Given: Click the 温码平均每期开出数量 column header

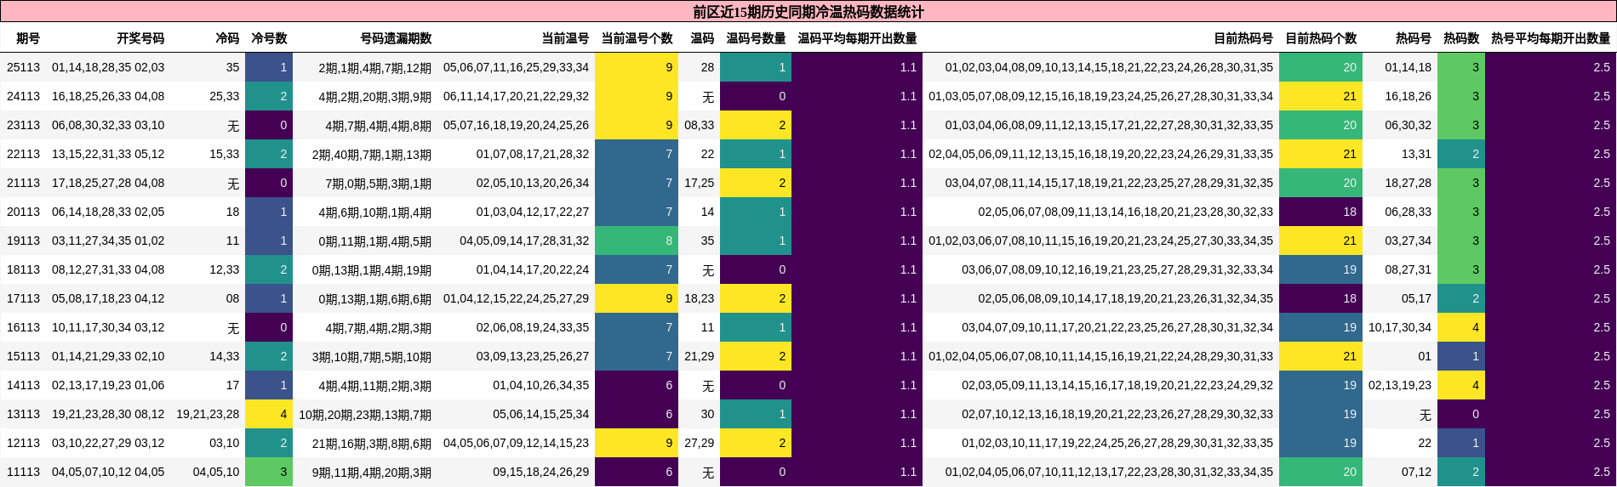Looking at the screenshot, I should (x=857, y=38).
